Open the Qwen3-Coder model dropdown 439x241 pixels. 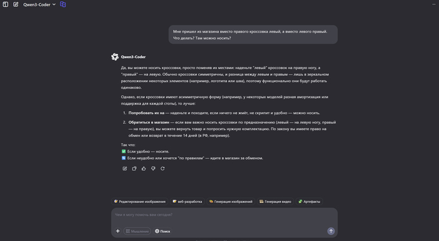point(40,4)
